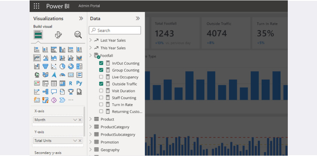Insert the filled map visual

(x=45, y=75)
